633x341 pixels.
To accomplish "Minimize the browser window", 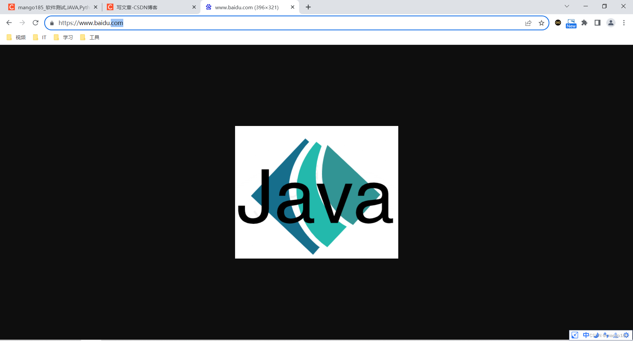I will click(x=586, y=6).
